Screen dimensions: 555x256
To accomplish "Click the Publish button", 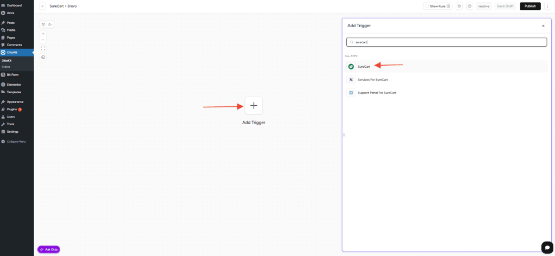I will pos(530,6).
